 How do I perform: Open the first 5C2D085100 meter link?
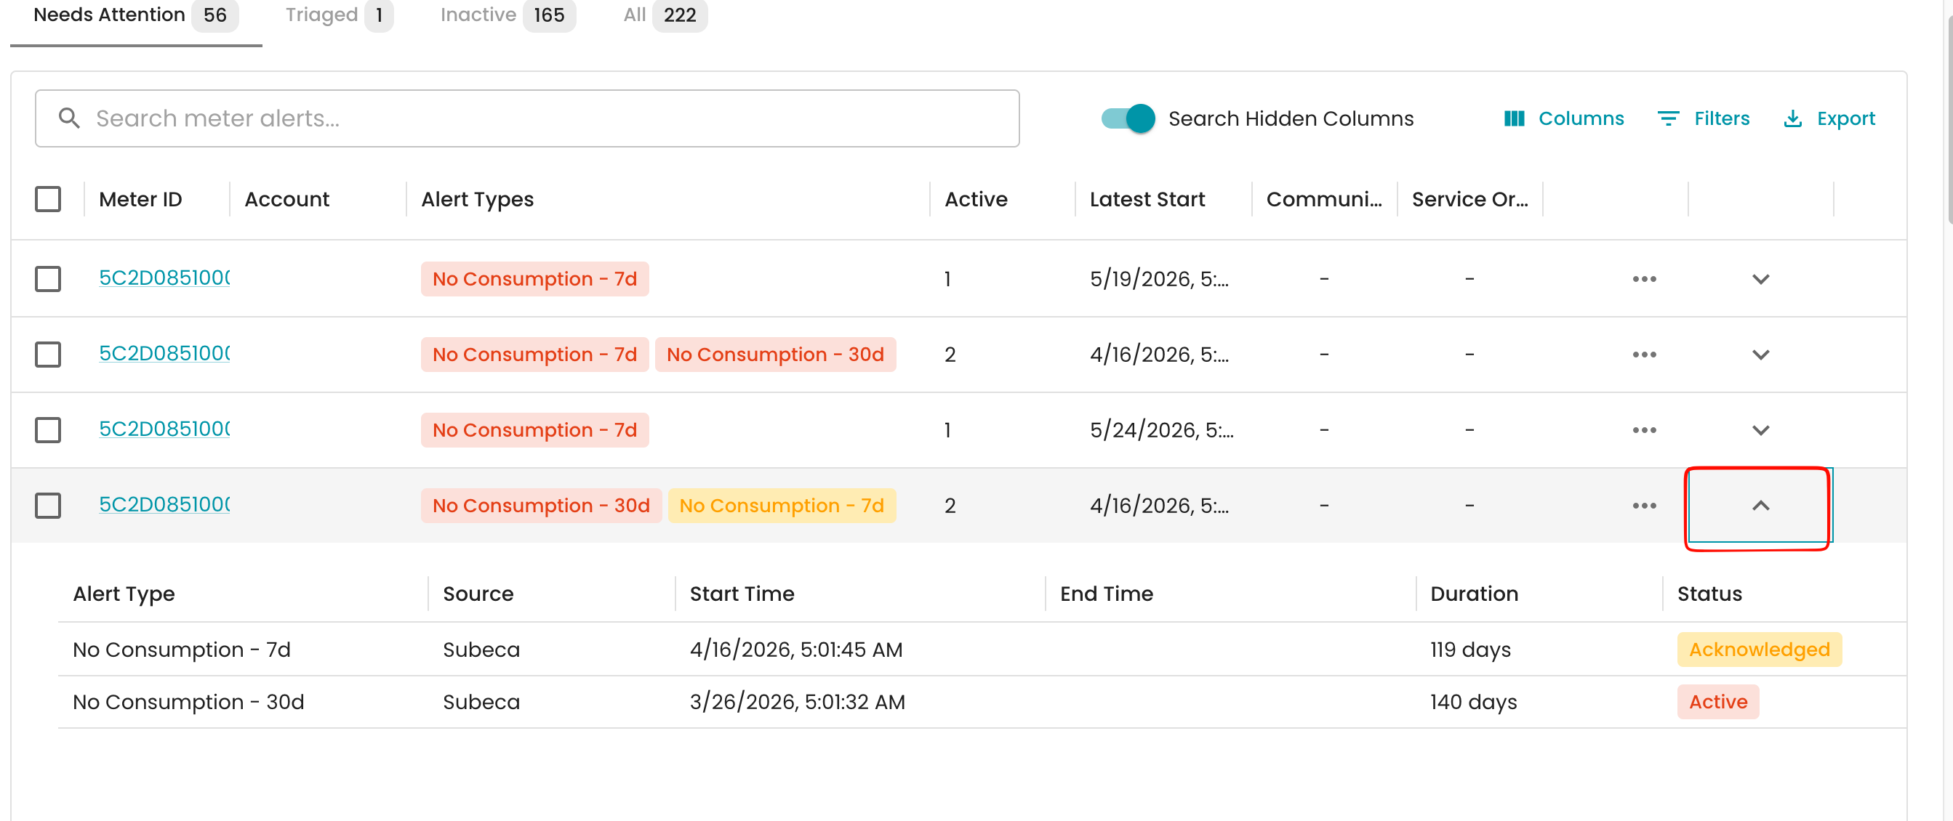pos(164,278)
